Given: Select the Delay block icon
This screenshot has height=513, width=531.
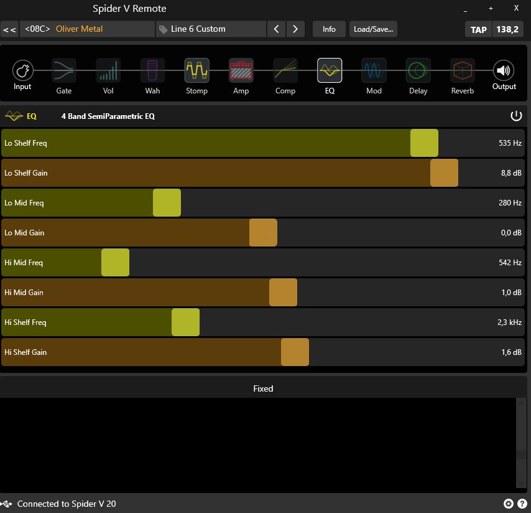Looking at the screenshot, I should (418, 70).
